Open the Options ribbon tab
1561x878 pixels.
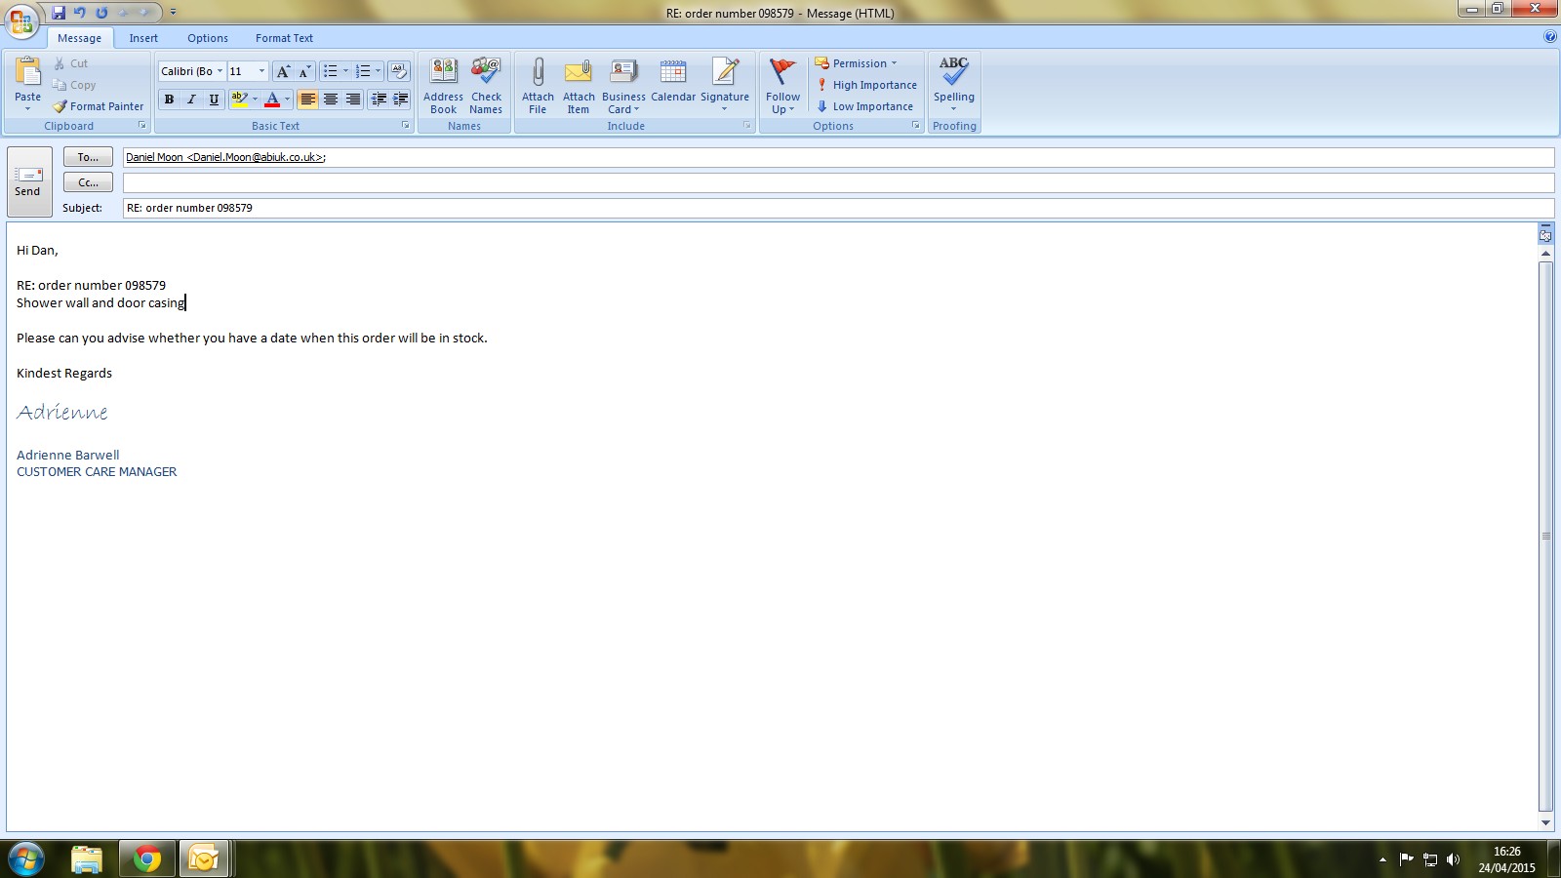pyautogui.click(x=208, y=38)
